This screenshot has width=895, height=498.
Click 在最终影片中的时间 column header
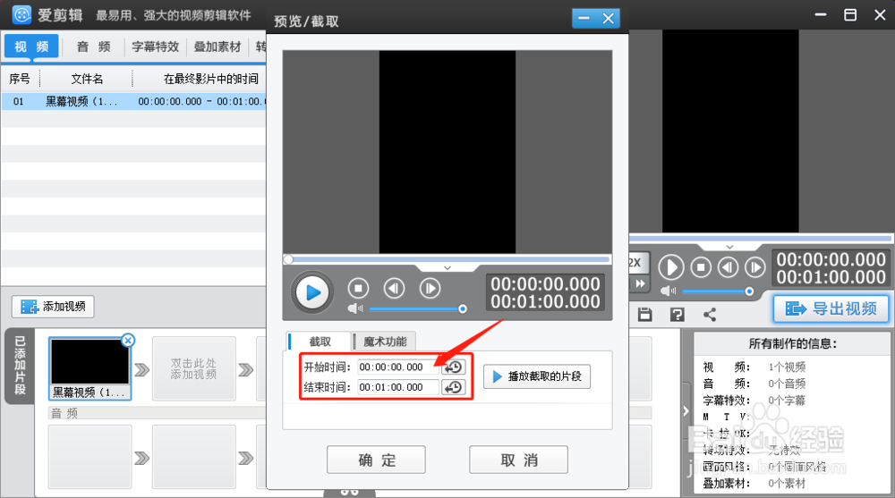point(210,79)
